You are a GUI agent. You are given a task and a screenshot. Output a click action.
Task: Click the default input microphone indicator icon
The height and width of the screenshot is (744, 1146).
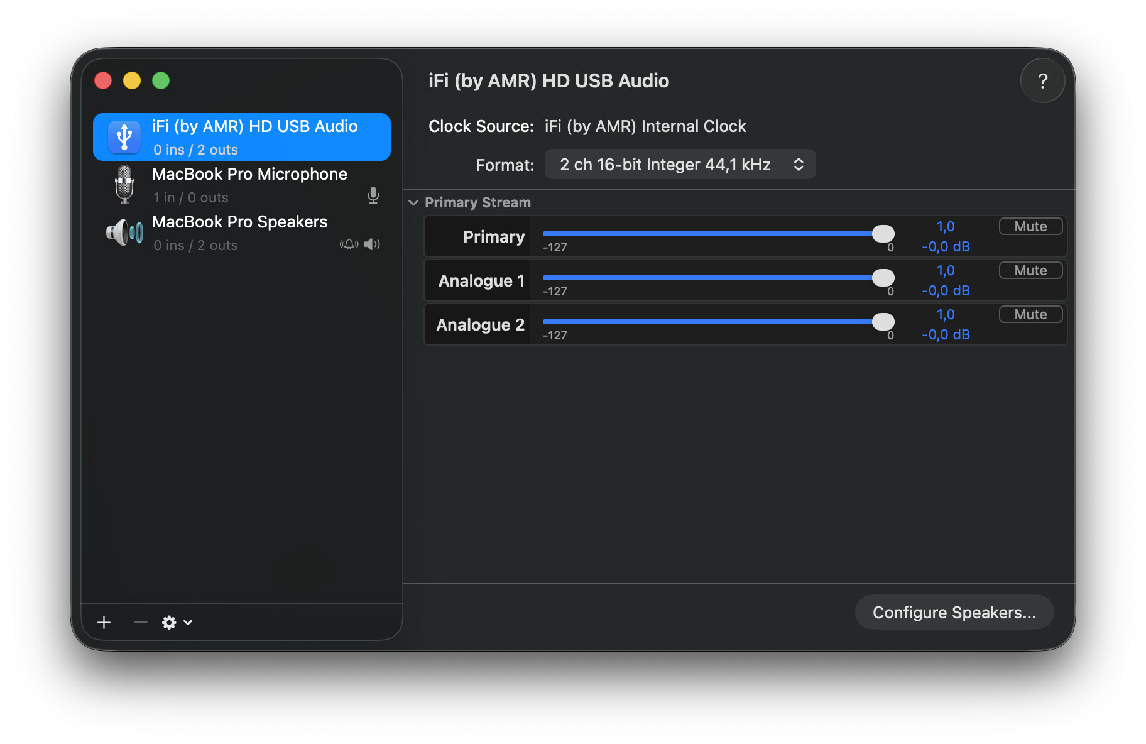373,195
